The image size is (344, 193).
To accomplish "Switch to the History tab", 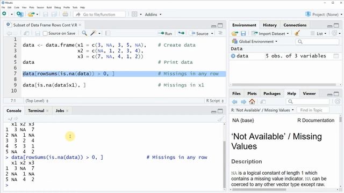I will click(270, 25).
